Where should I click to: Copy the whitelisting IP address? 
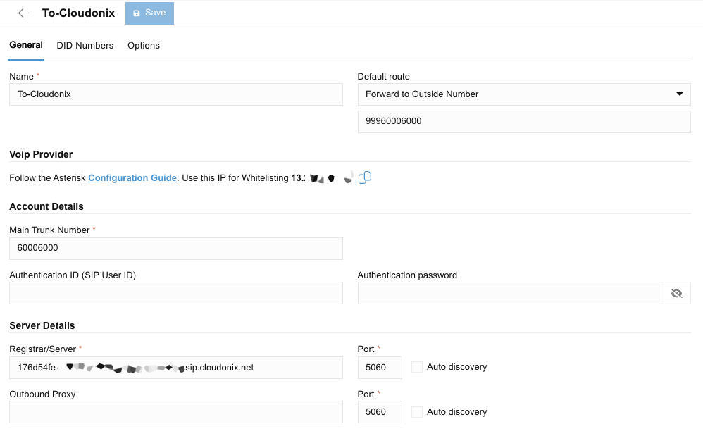[365, 178]
